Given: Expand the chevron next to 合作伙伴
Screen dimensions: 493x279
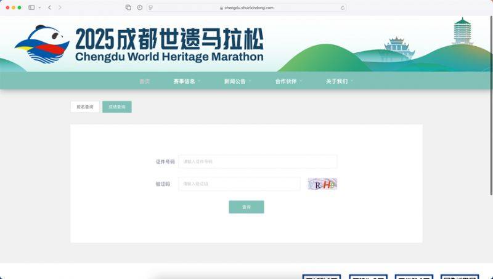Looking at the screenshot, I should (301, 81).
